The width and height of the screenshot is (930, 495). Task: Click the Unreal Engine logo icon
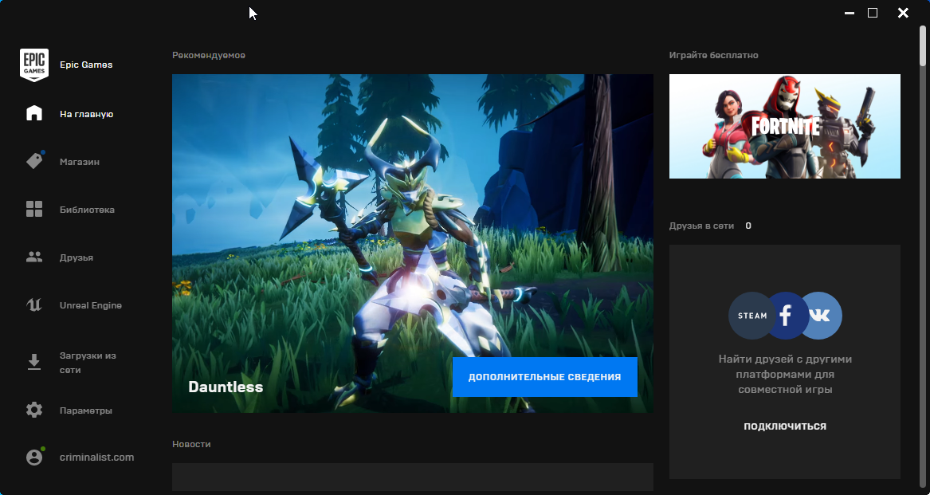pyautogui.click(x=34, y=305)
